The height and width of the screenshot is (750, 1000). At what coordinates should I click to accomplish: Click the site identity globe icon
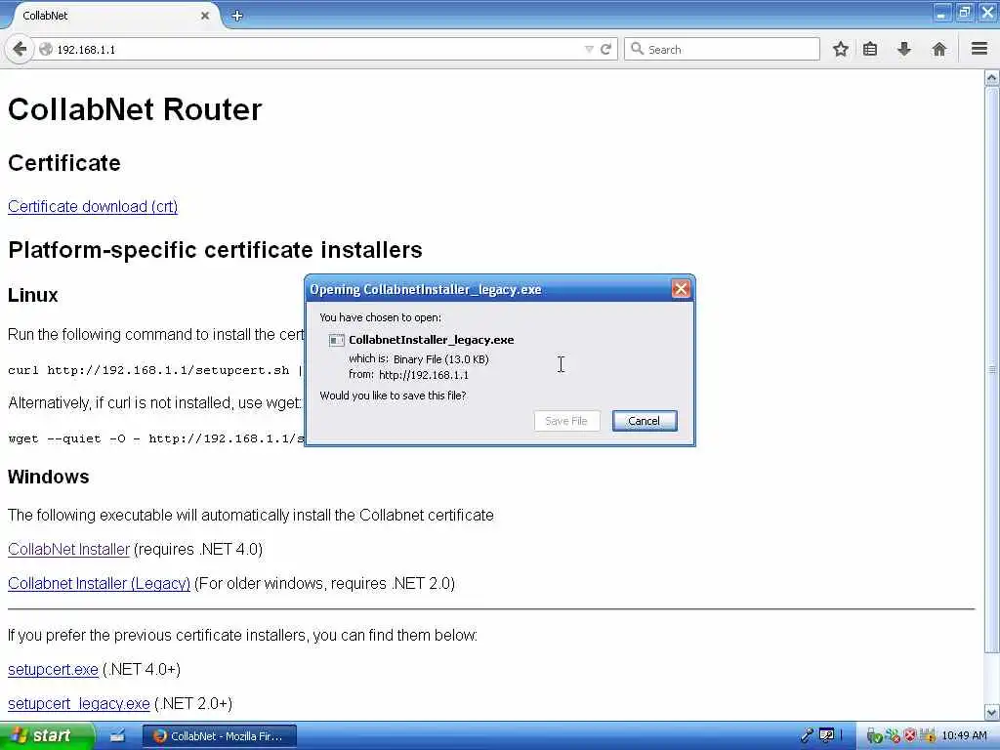click(x=45, y=49)
